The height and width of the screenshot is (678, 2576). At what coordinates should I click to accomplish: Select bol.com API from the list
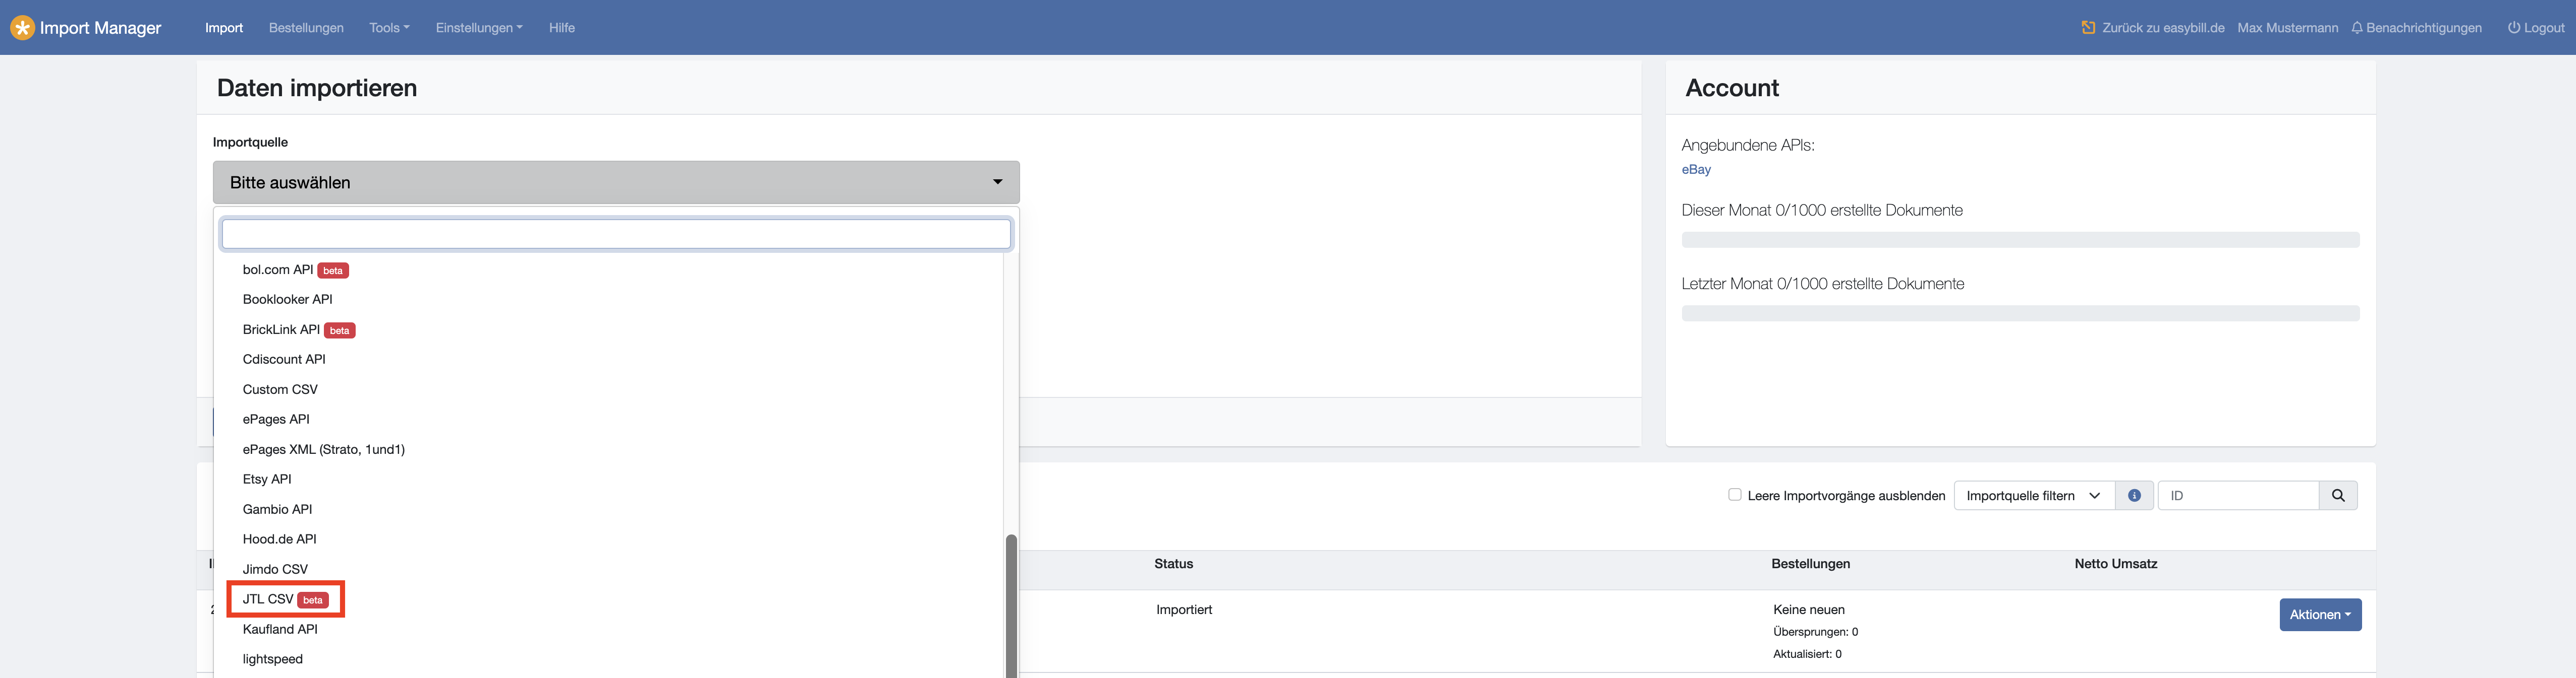coord(608,269)
